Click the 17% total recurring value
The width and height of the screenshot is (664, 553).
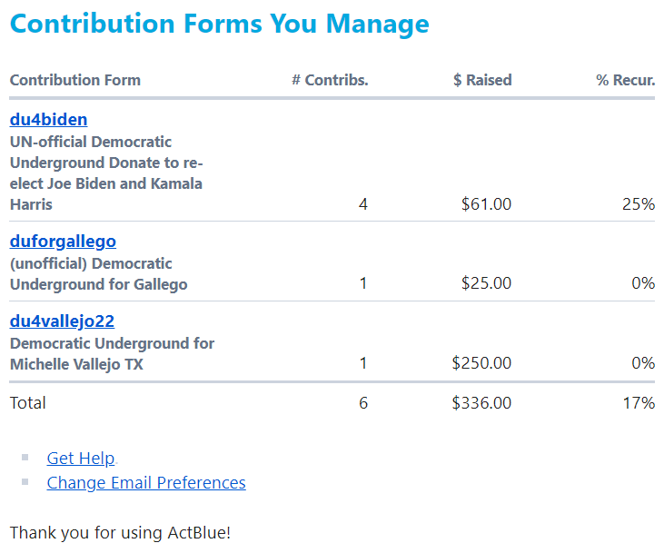[x=638, y=402]
